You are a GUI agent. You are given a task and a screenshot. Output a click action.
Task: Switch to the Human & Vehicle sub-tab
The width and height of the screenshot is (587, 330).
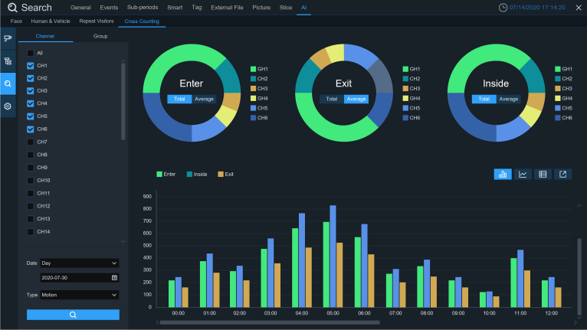click(51, 21)
